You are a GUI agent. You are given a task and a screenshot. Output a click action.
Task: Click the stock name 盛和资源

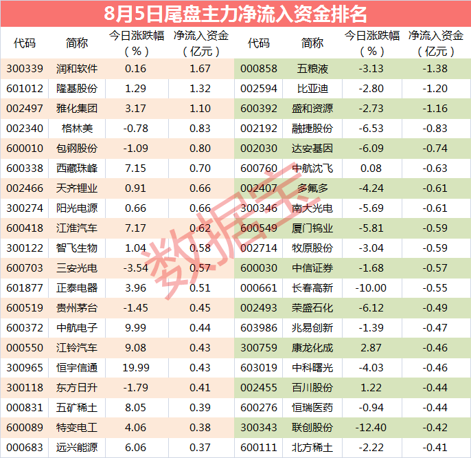click(312, 109)
